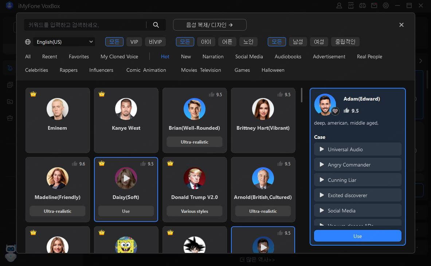
Task: Select the Madeline(Friendly) avatar
Action: point(58,178)
